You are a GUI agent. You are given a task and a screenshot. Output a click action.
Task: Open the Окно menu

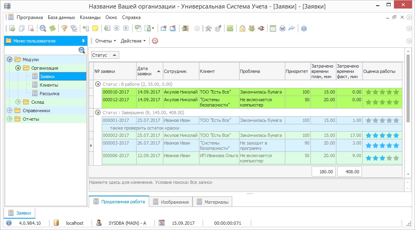(111, 17)
